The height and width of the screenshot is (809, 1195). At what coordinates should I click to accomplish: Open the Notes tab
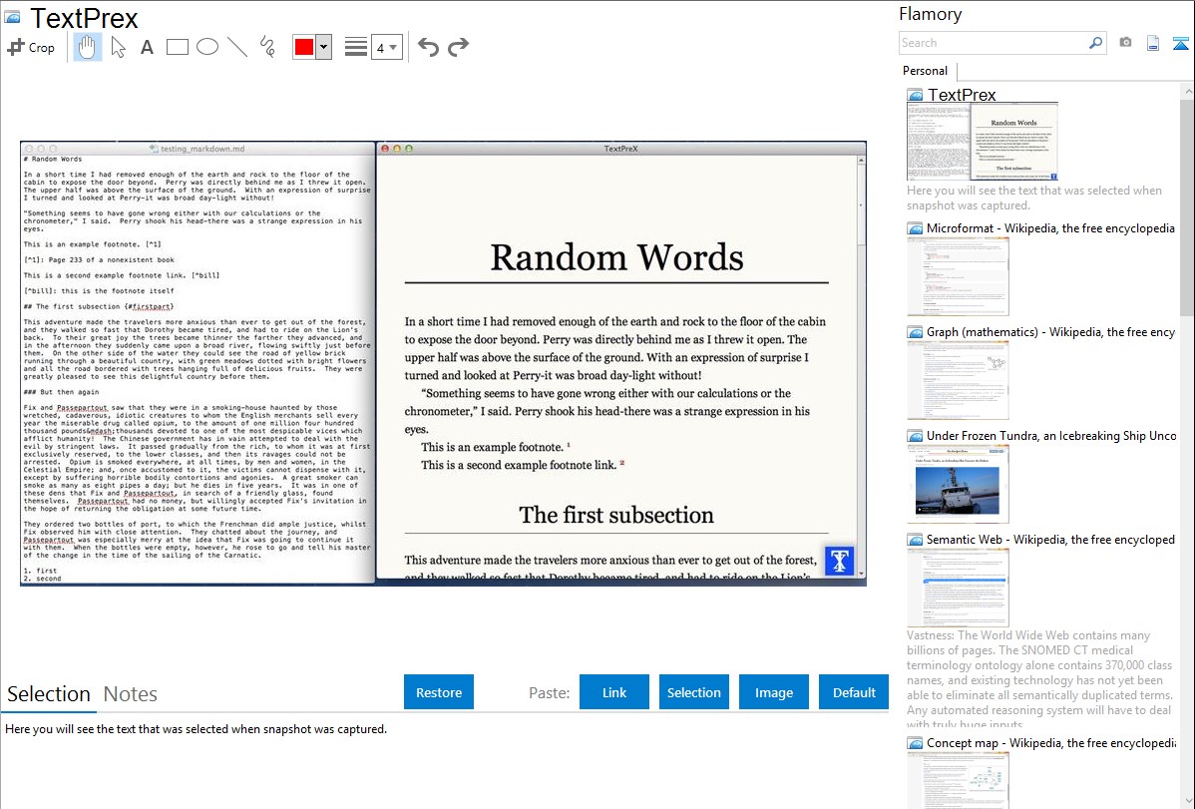(x=131, y=694)
